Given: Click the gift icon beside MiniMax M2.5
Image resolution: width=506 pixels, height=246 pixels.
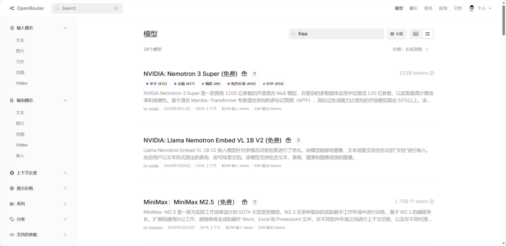Looking at the screenshot, I should (x=245, y=202).
